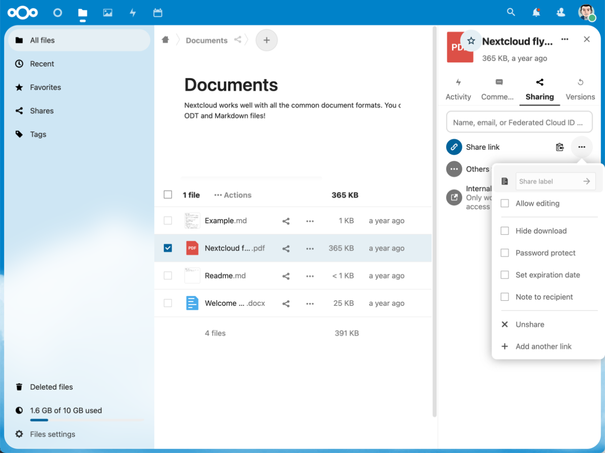This screenshot has height=453, width=605.
Task: Open the Contacts menu icon
Action: coord(561,13)
